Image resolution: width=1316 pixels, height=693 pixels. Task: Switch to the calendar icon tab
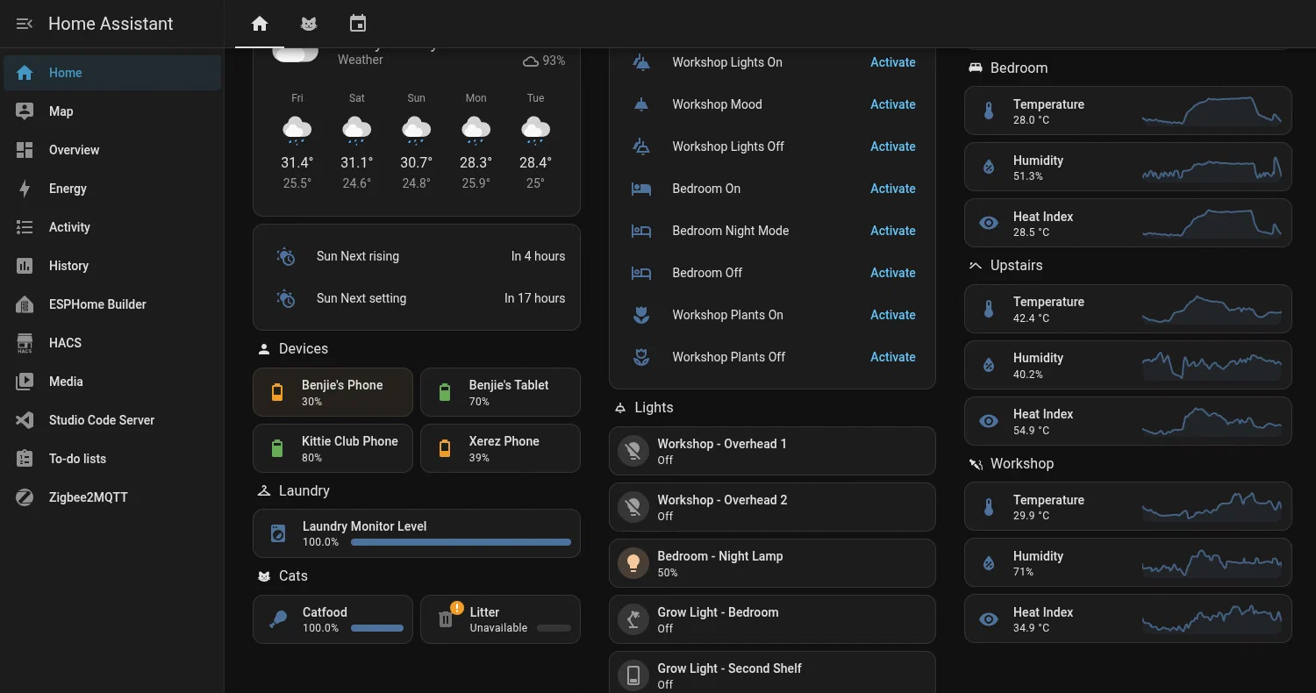357,24
